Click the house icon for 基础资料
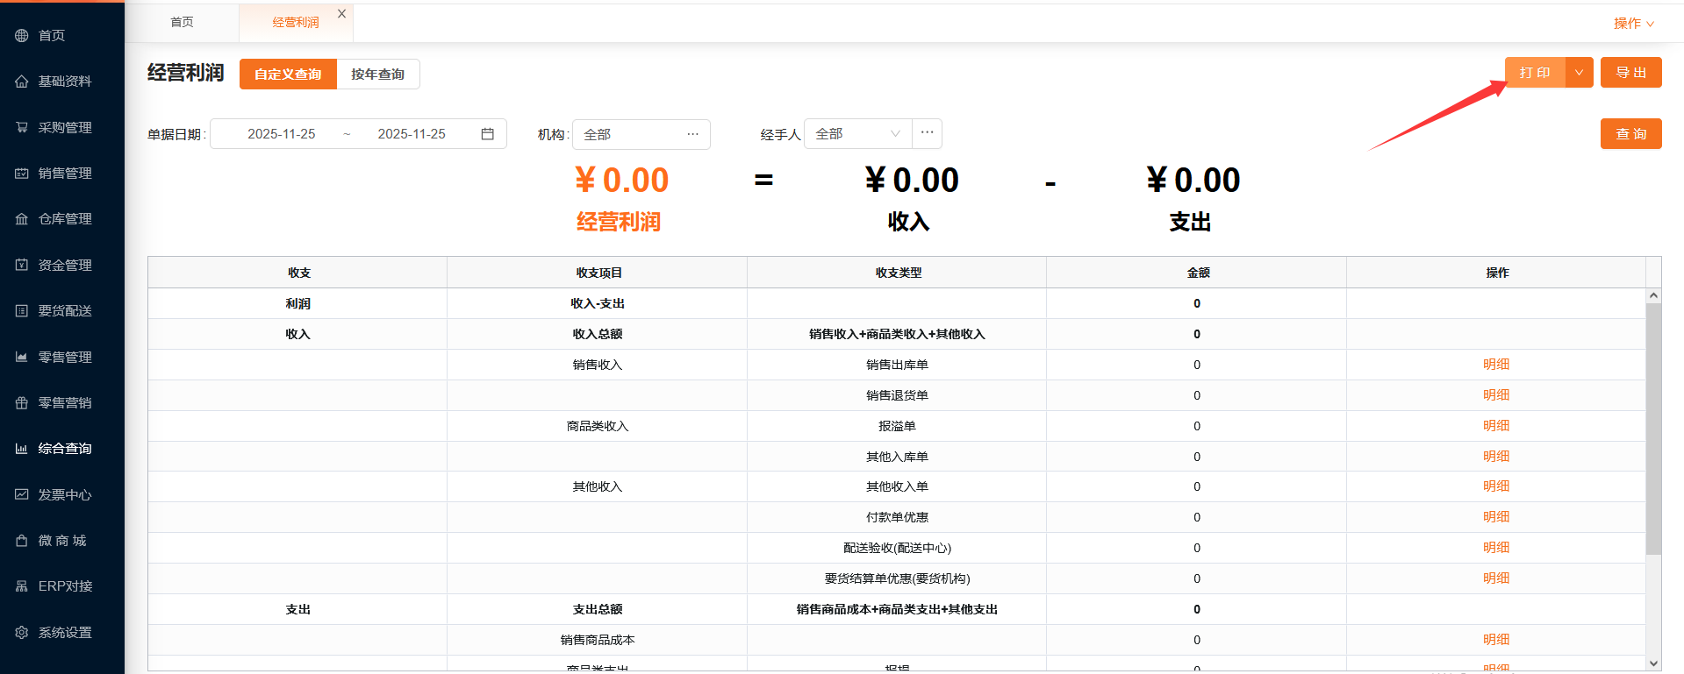 (22, 82)
